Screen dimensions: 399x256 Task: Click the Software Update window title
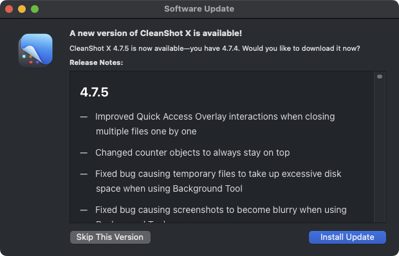pos(199,9)
